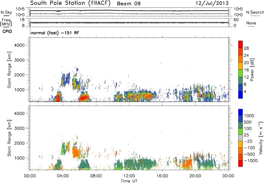Click the 'N.Search' legend label
264x183 pixels.
pyautogui.click(x=255, y=12)
